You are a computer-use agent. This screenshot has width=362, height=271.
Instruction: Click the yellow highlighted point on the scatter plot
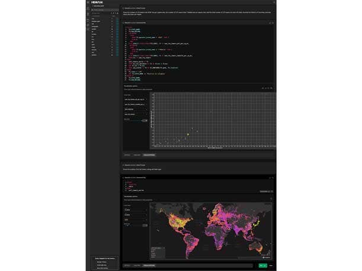pyautogui.click(x=188, y=134)
